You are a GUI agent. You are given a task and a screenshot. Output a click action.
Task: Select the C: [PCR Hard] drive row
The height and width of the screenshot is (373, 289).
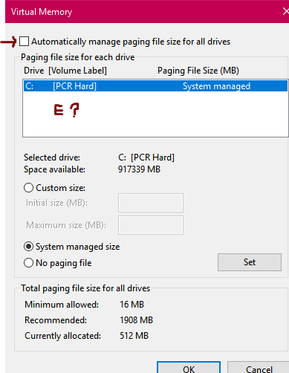click(x=155, y=86)
